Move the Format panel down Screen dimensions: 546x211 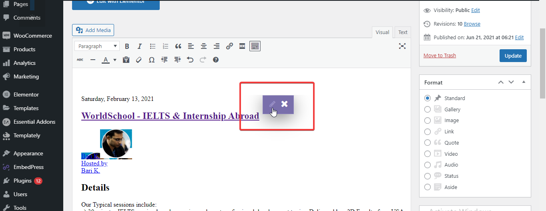coord(511,82)
